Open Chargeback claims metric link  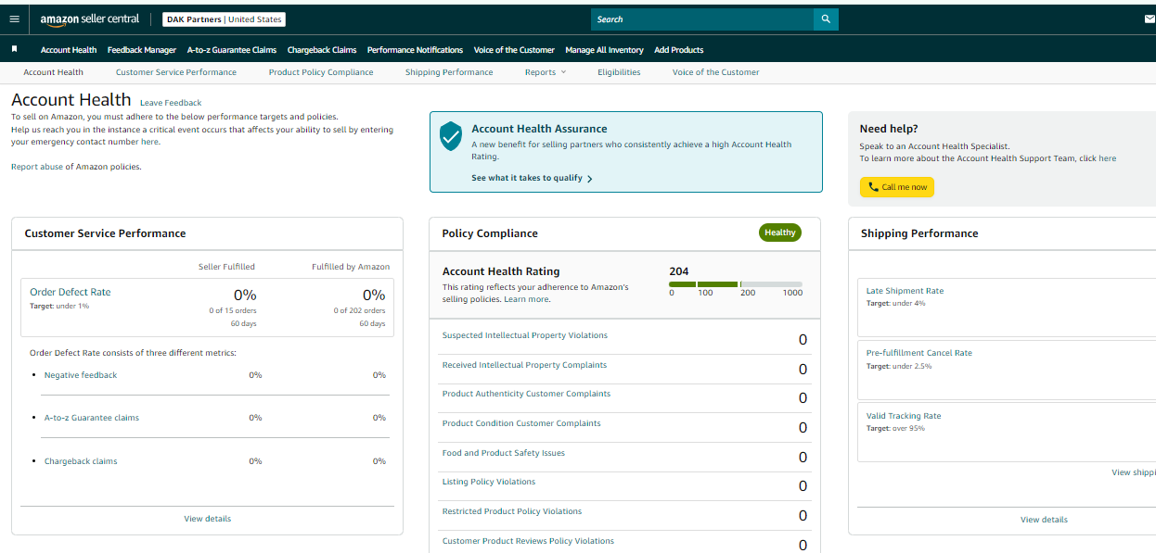pyautogui.click(x=81, y=461)
